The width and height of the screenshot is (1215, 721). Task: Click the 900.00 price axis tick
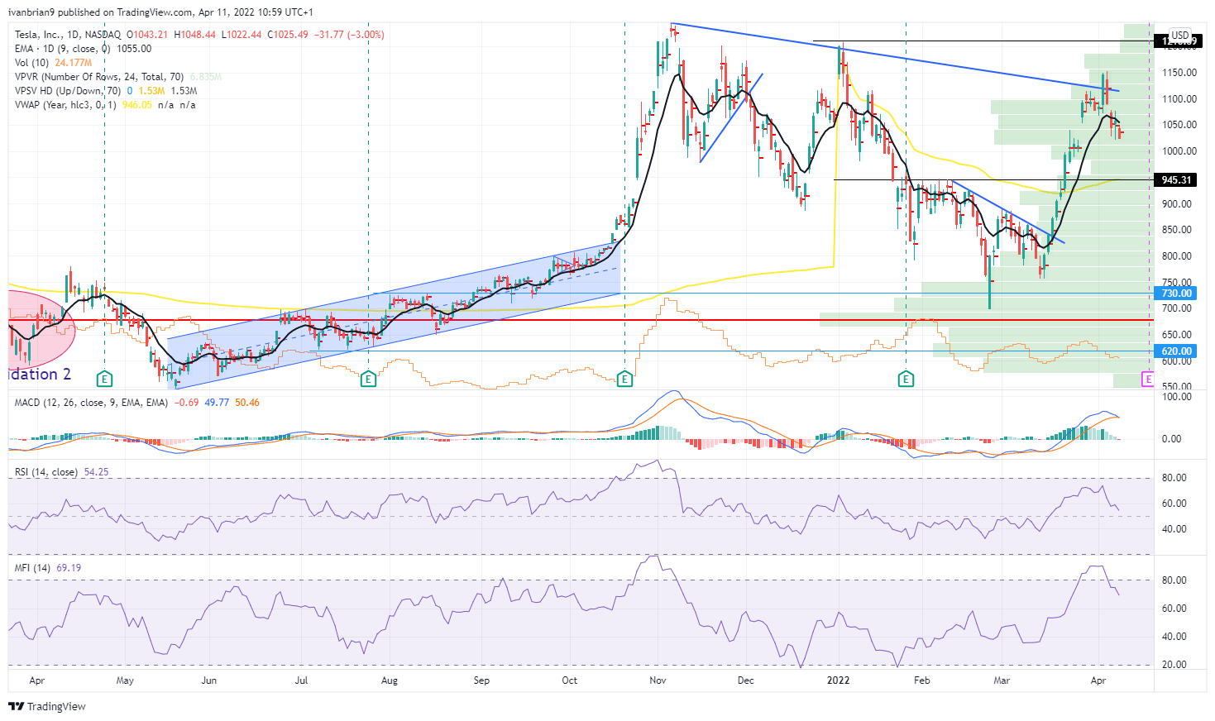coord(1179,204)
